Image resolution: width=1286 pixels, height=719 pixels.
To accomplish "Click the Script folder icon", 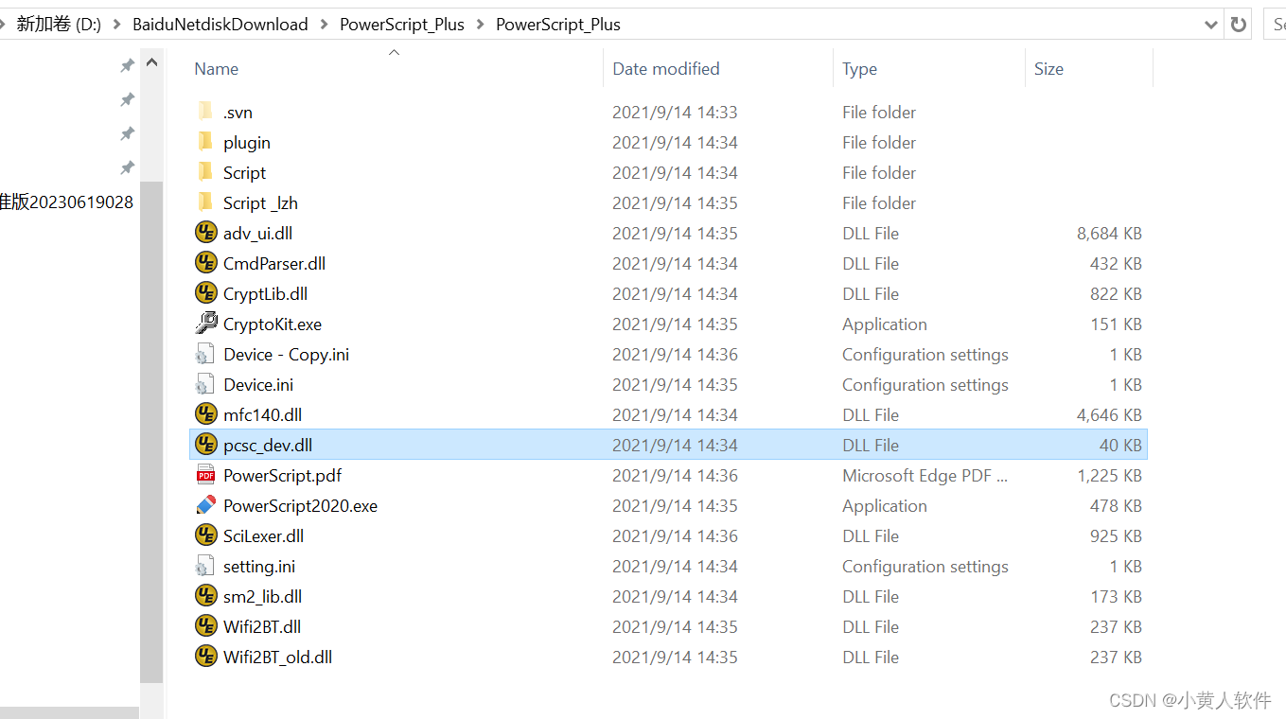I will pos(205,172).
